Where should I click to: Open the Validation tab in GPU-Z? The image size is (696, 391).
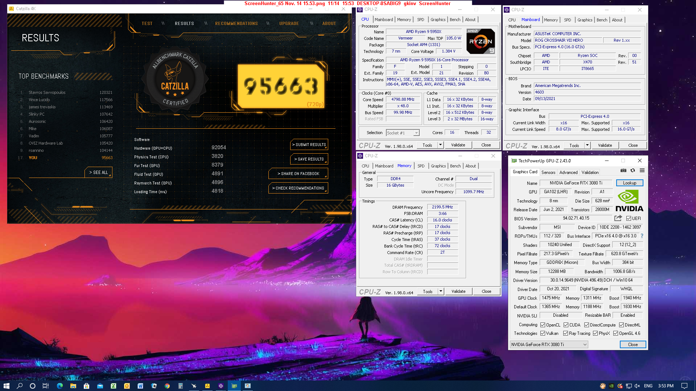(590, 172)
